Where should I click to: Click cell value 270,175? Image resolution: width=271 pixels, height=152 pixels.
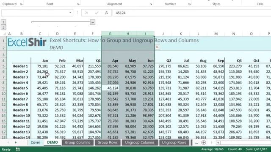click(x=163, y=66)
